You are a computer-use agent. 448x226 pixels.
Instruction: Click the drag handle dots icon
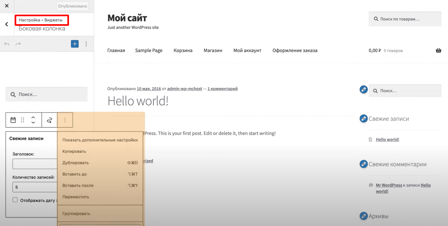23,120
